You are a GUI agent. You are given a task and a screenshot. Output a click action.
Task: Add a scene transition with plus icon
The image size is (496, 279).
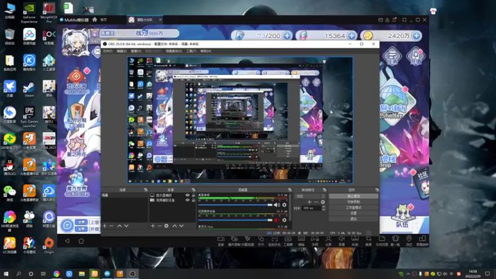click(x=309, y=202)
